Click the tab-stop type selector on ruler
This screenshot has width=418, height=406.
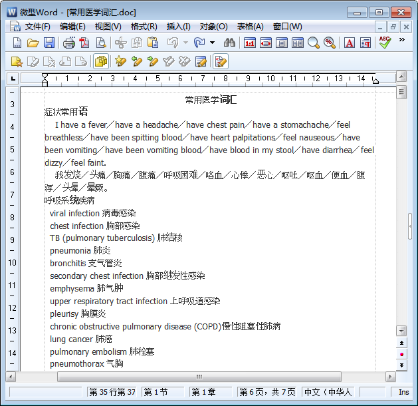pyautogui.click(x=13, y=79)
